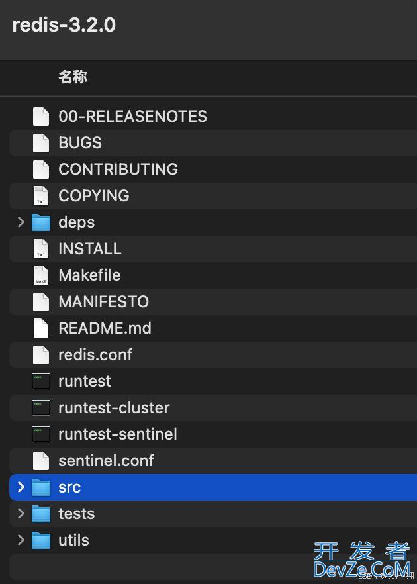Select the deps folder icon
This screenshot has width=417, height=584.
41,222
